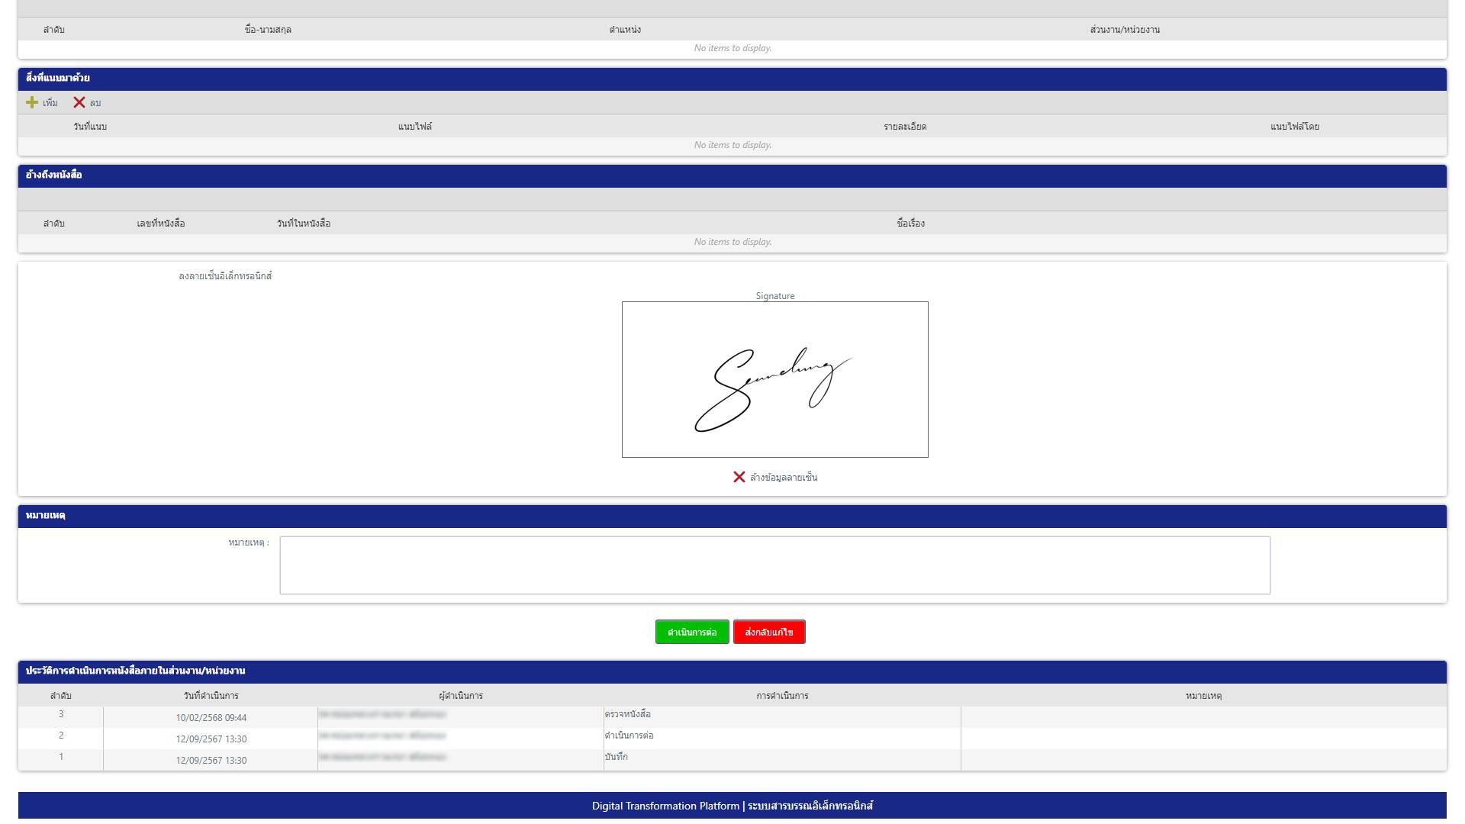Click the red X delete attachment icon

point(79,102)
